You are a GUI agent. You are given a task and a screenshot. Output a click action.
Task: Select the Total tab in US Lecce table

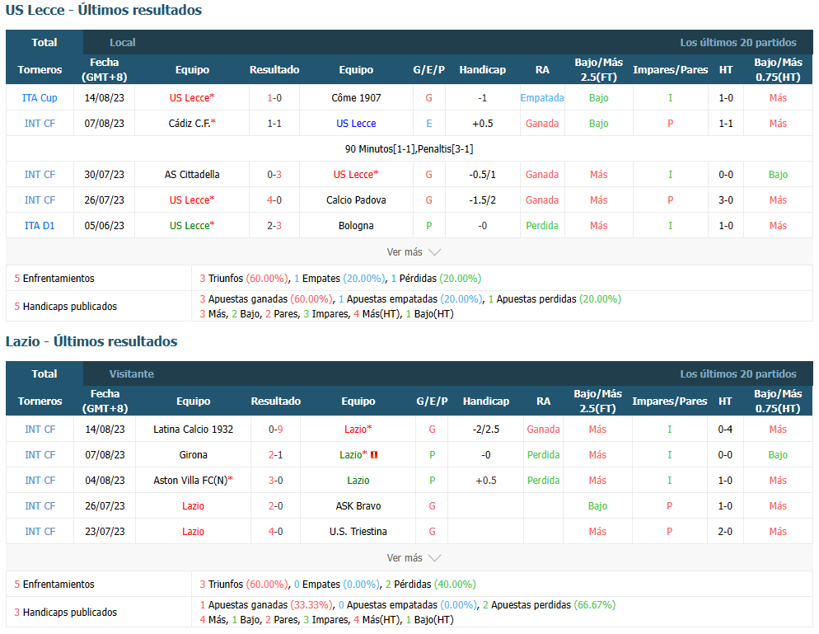[x=44, y=42]
